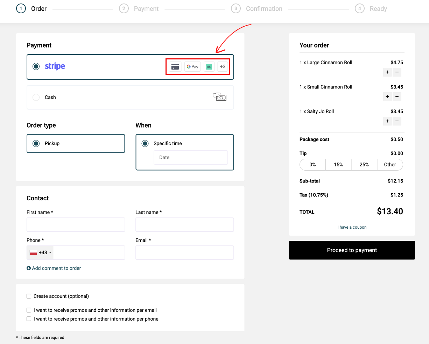Click the $13.40 total amount
This screenshot has height=344, width=429.
pos(390,212)
